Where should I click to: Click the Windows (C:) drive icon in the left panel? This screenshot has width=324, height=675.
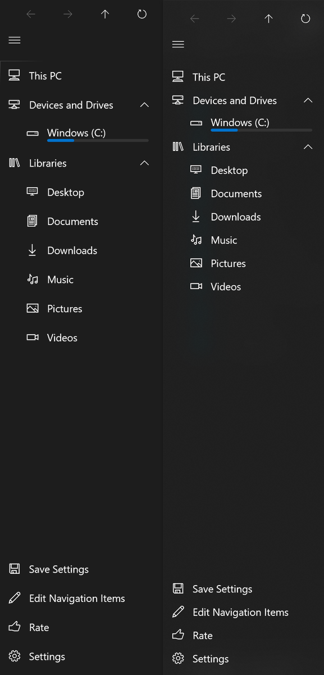33,133
